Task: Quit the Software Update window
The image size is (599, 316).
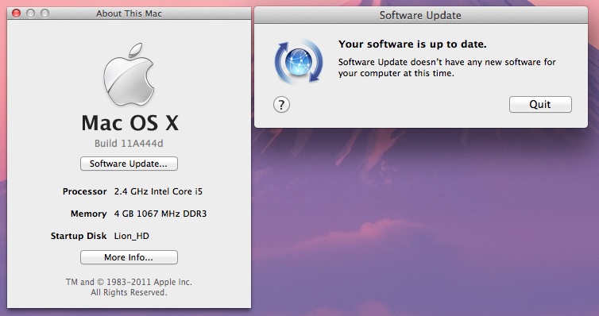Action: coord(540,105)
